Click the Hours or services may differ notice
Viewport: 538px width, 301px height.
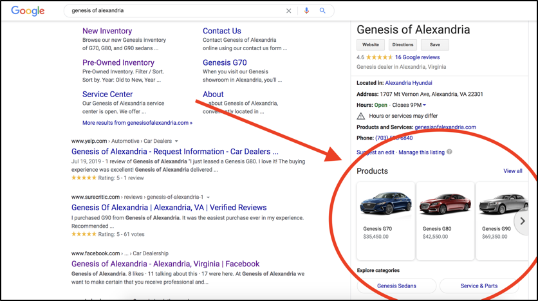coord(403,116)
